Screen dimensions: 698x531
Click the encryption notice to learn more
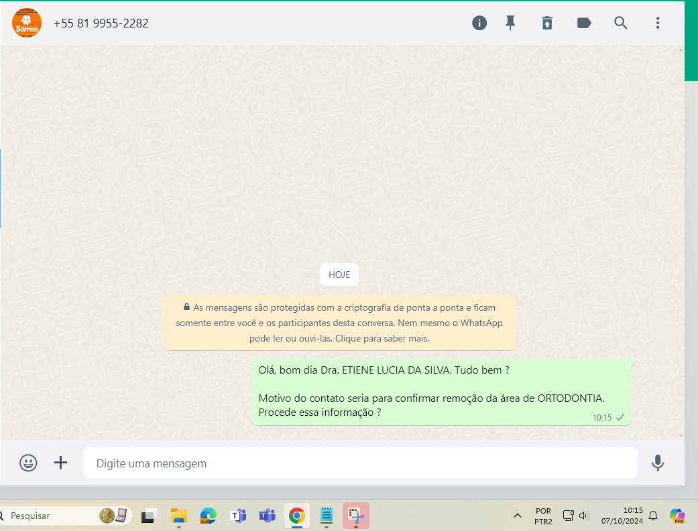tap(339, 323)
